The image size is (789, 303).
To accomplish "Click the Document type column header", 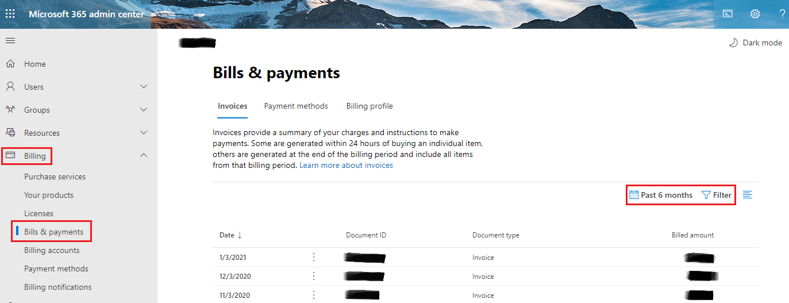I will [x=496, y=235].
